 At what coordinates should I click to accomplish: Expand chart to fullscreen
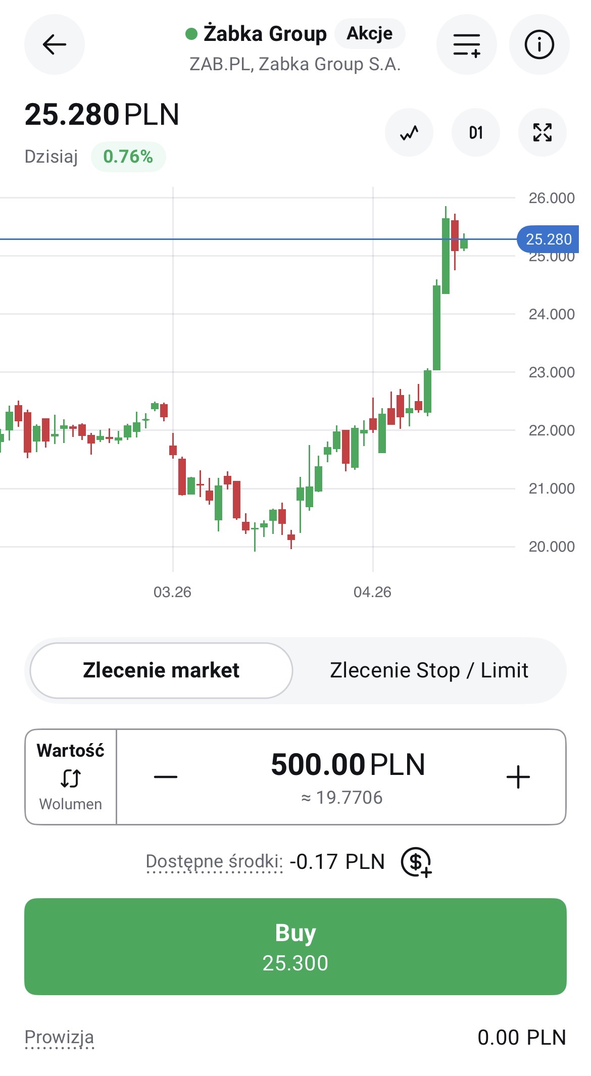pos(542,133)
